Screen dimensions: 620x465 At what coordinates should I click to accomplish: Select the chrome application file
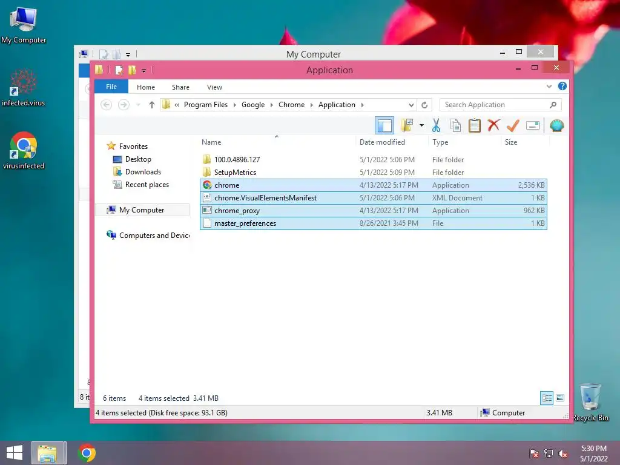(374, 185)
